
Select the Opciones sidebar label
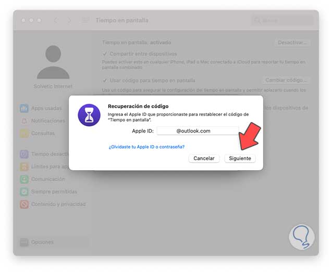[x=42, y=242]
